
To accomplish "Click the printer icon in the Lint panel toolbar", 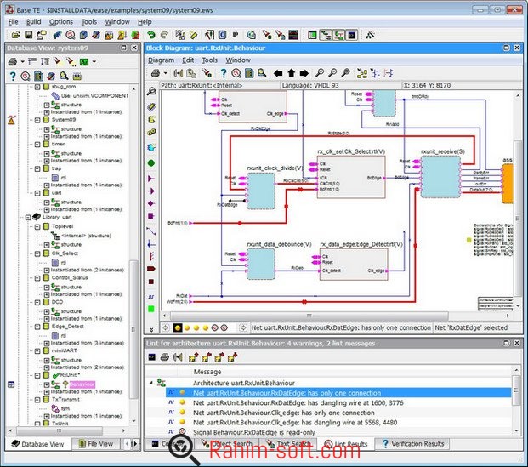I will point(165,357).
